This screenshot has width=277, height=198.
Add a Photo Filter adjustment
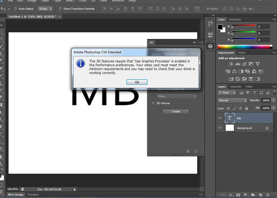point(248,71)
